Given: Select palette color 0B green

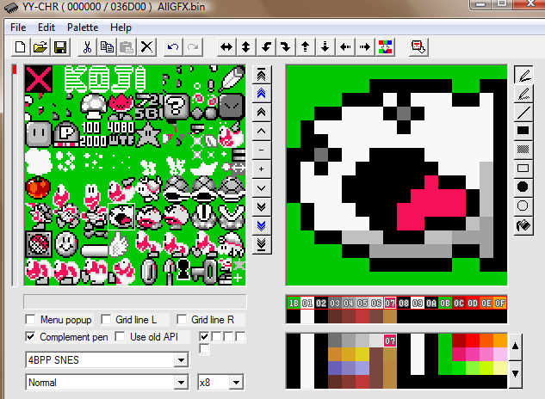Looking at the screenshot, I should (445, 304).
